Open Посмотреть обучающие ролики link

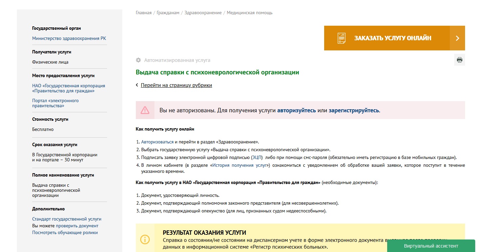tap(65, 233)
